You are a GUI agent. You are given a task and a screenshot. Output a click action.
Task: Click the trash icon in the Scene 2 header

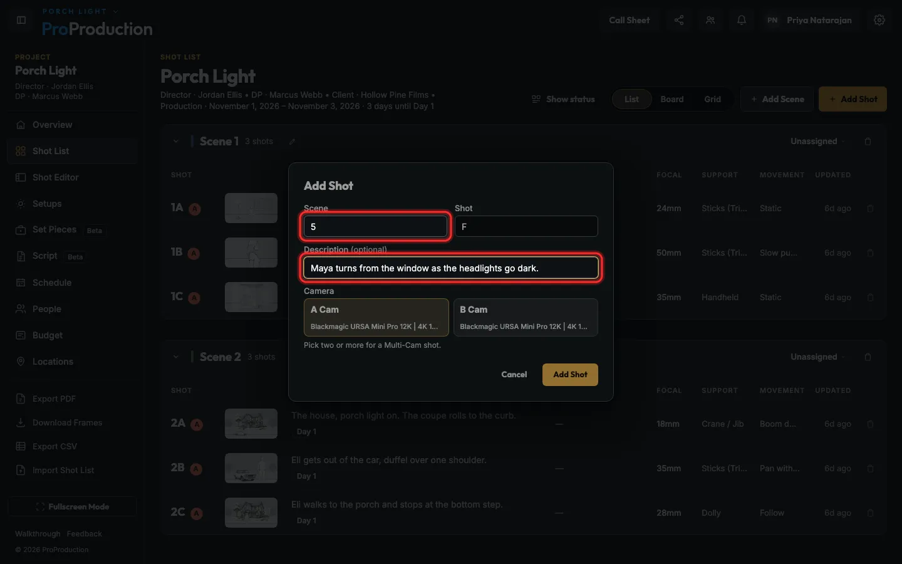pyautogui.click(x=868, y=357)
